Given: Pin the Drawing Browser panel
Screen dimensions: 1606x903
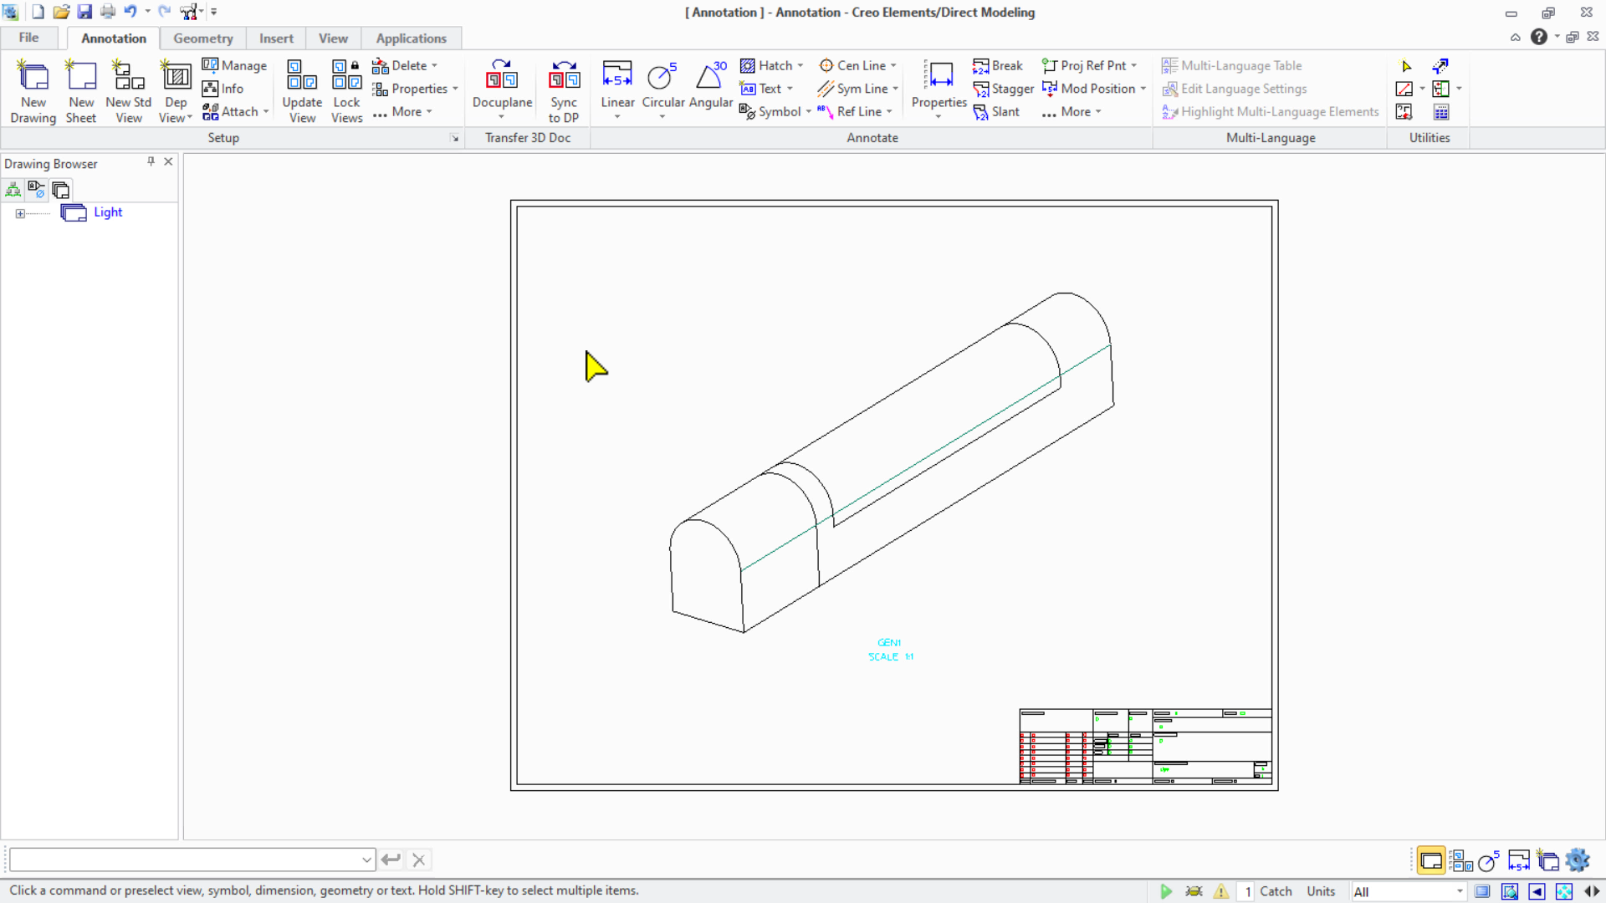Looking at the screenshot, I should point(151,161).
